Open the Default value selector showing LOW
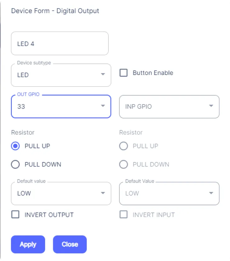The height and width of the screenshot is (261, 230). 61,193
